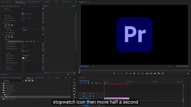Reset the Scale parameter
Screen dimensions: 191x107
point(43,9)
